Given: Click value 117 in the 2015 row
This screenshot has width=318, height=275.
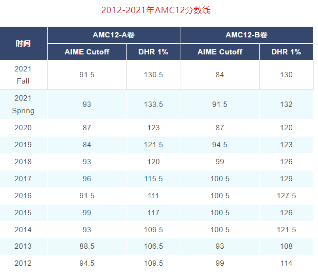Looking at the screenshot, I should [x=153, y=213].
